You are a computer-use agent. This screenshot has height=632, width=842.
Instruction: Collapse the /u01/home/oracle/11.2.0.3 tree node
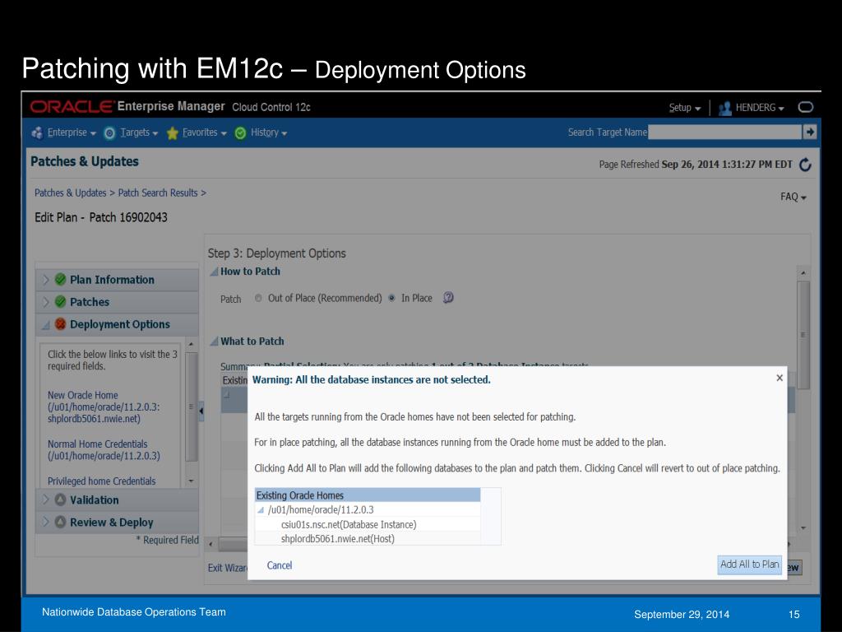point(261,510)
